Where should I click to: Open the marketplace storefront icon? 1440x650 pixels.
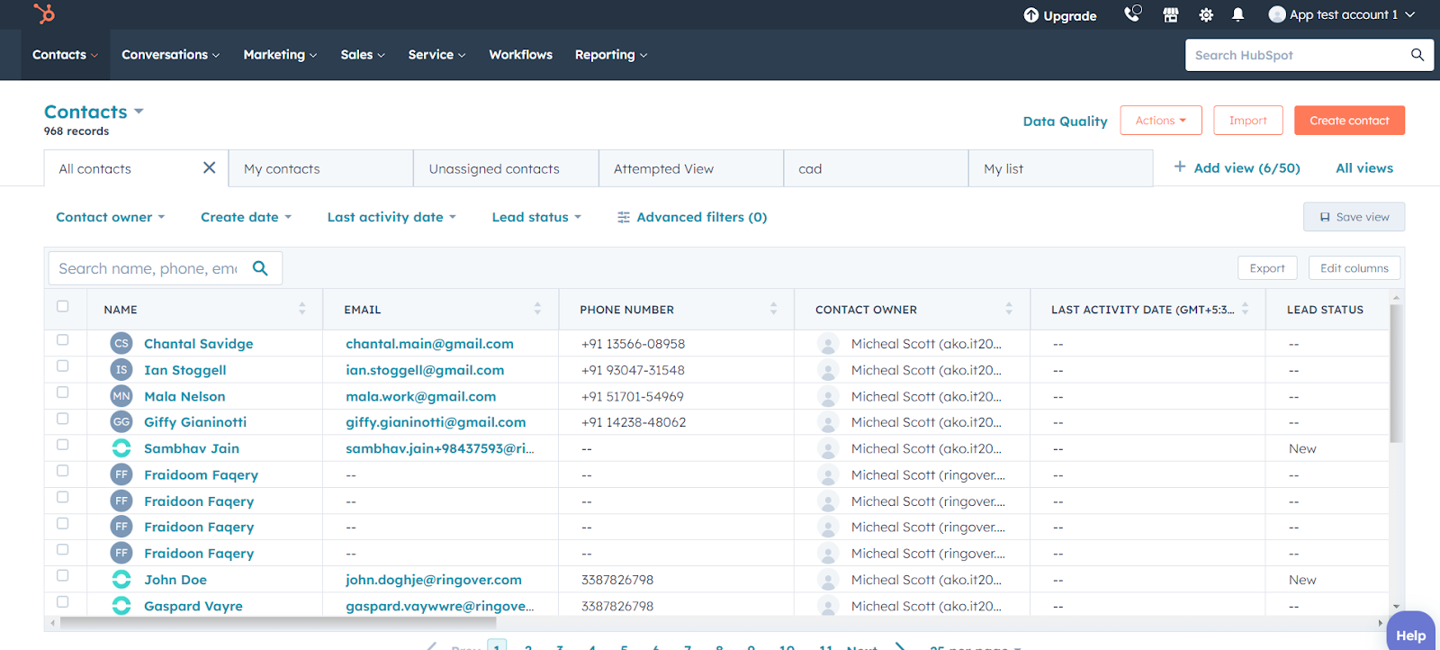click(x=1171, y=14)
